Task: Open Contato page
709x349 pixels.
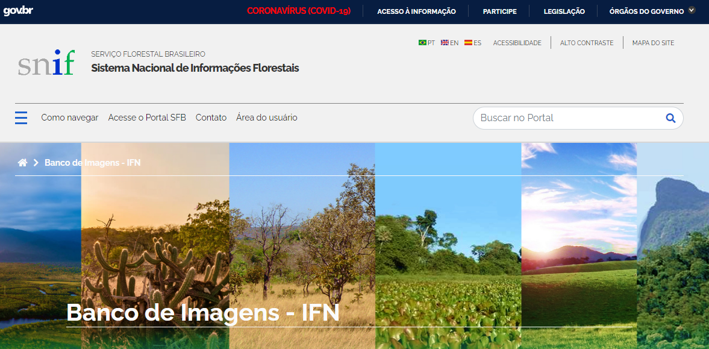Action: pos(211,118)
